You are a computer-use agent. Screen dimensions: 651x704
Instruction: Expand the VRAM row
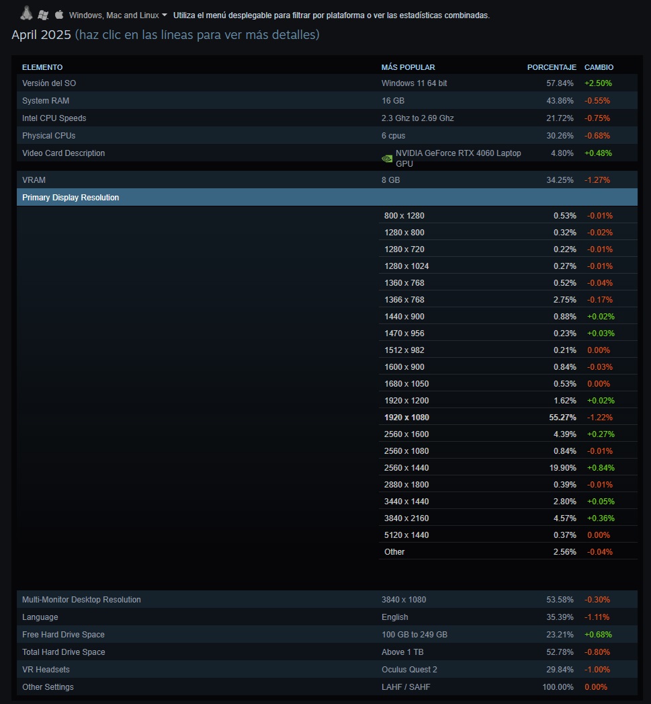pyautogui.click(x=34, y=180)
